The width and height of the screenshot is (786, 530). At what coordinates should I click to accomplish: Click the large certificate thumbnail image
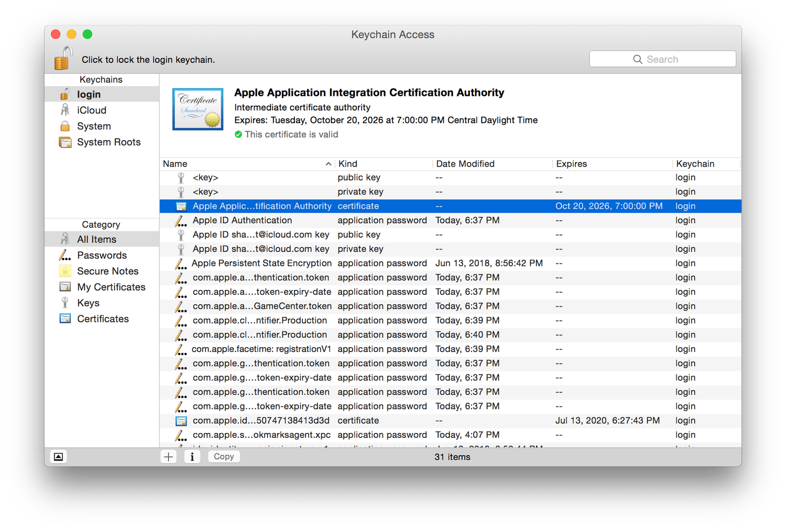click(x=198, y=109)
